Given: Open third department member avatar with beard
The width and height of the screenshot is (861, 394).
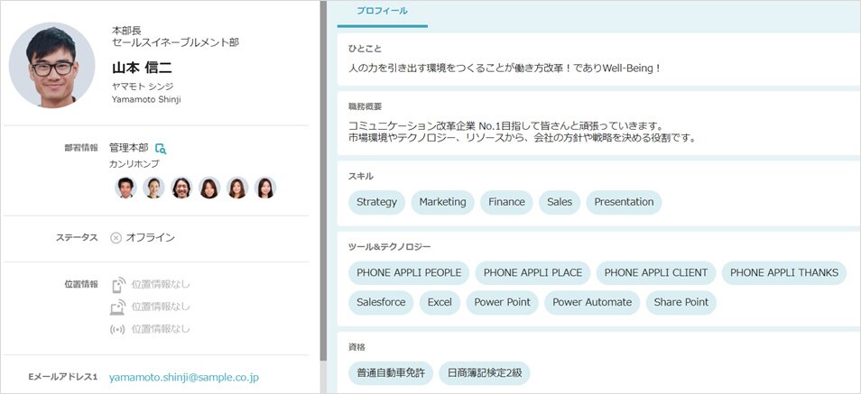Looking at the screenshot, I should coord(181,188).
